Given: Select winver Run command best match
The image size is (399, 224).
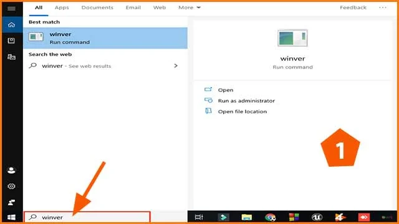Looking at the screenshot, I should (x=105, y=38).
